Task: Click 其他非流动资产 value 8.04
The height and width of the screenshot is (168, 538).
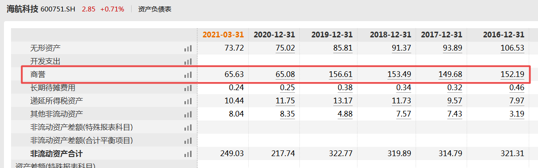Action: click(x=236, y=114)
